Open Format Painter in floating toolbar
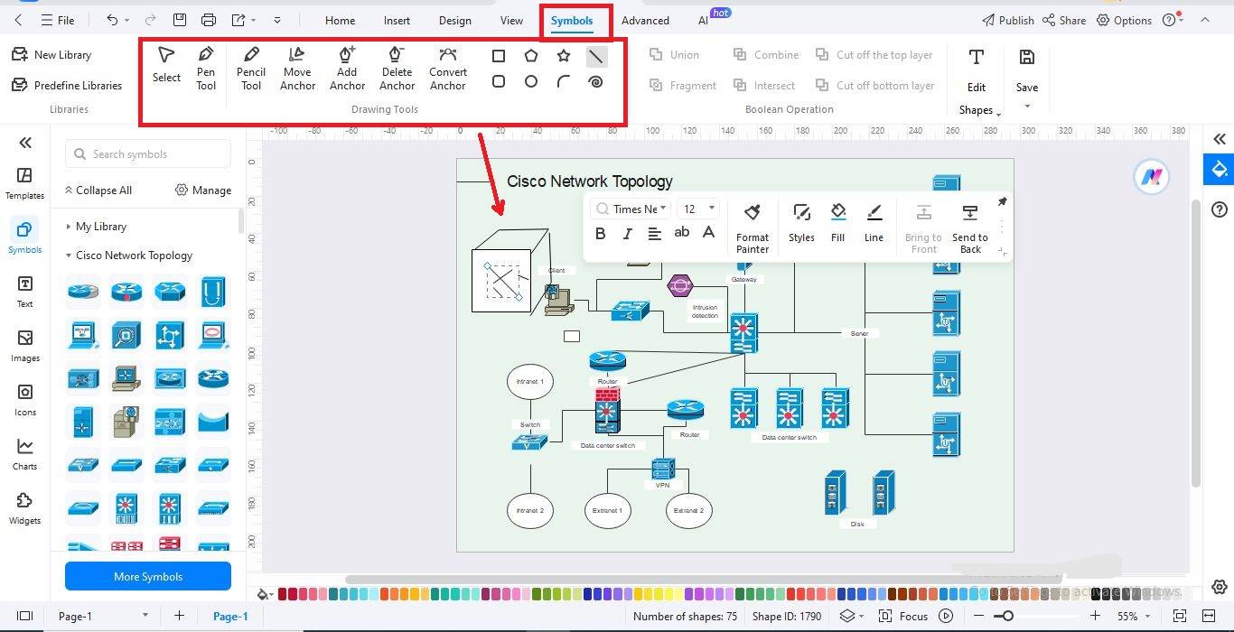Image resolution: width=1234 pixels, height=632 pixels. 752,228
